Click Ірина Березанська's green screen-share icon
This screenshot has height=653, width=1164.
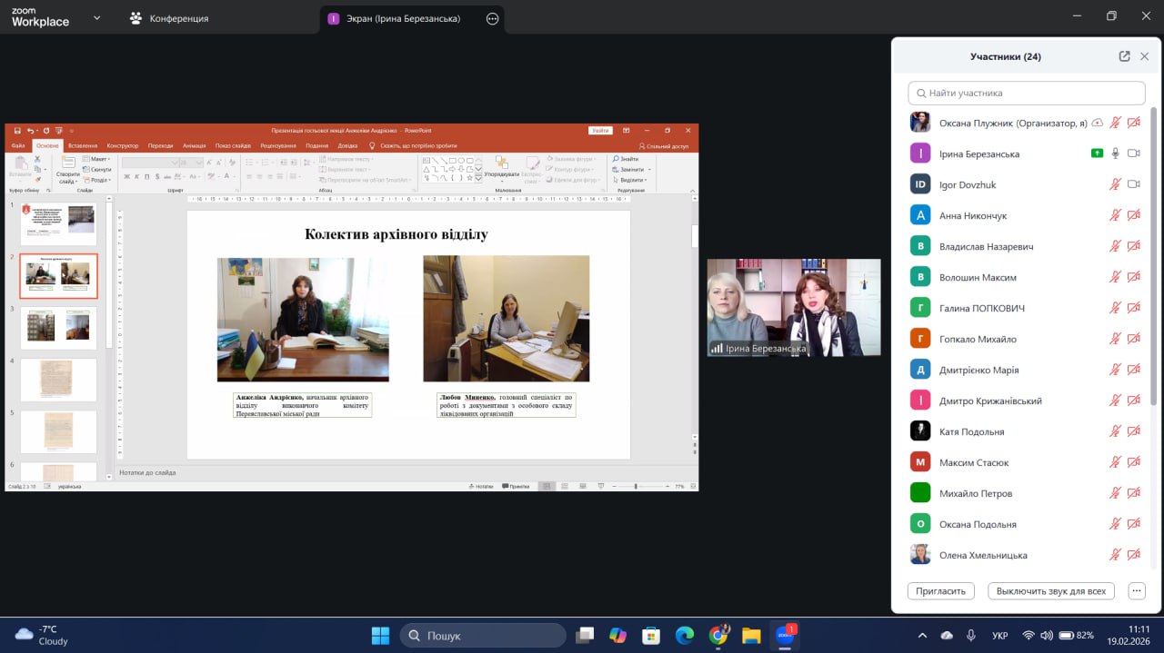click(x=1097, y=153)
